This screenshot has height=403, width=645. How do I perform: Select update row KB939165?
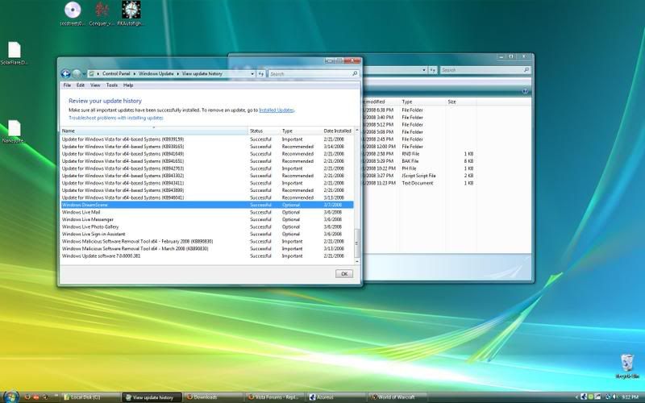(x=207, y=147)
